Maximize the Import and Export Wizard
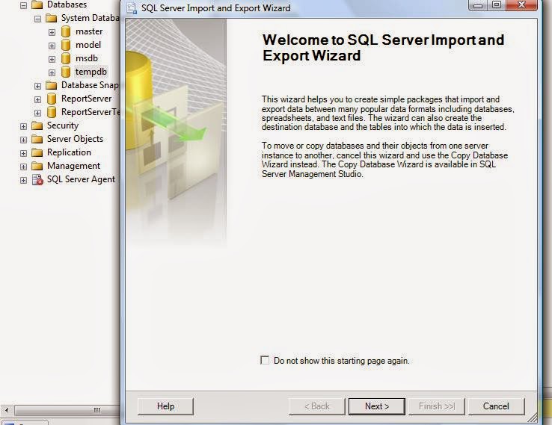The width and height of the screenshot is (552, 425). [x=497, y=5]
